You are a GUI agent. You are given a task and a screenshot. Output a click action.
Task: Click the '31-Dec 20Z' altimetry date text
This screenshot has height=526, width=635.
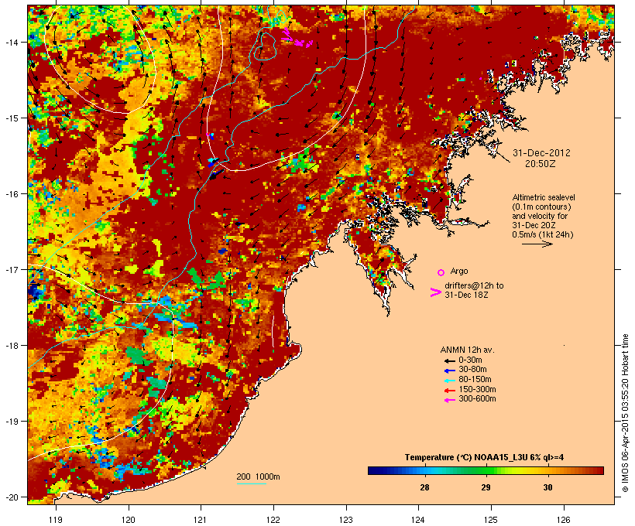[x=534, y=225]
